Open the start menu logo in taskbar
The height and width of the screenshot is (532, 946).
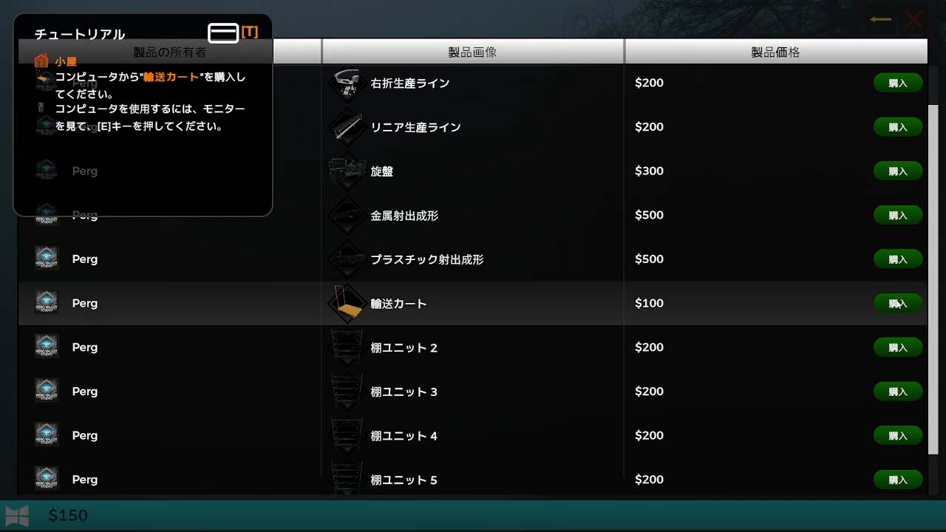(x=17, y=515)
